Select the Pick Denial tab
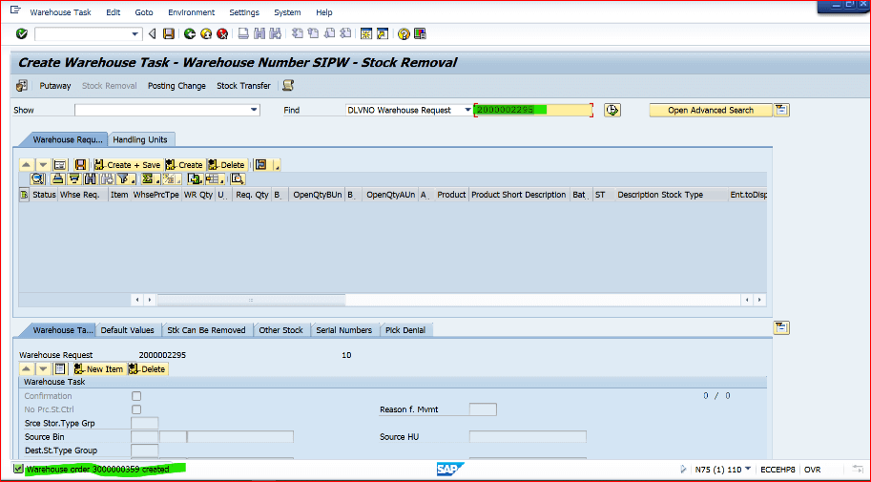 click(x=405, y=329)
